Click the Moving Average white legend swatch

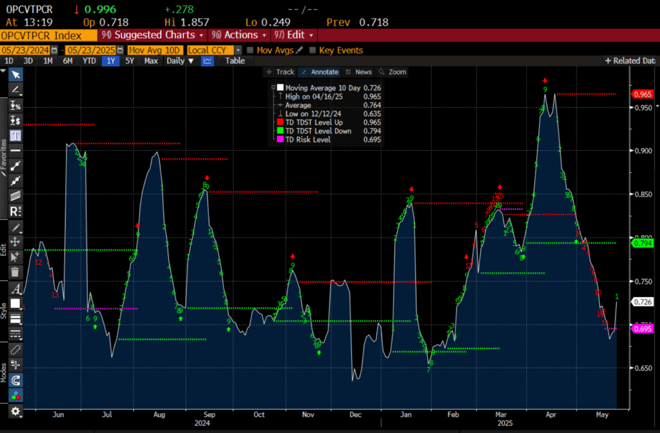(x=280, y=88)
